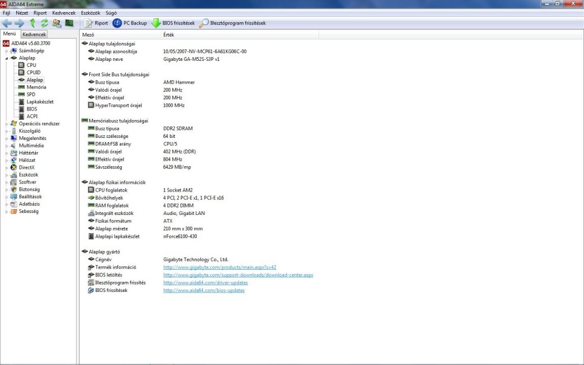
Task: Open the Súgó menu
Action: pos(111,13)
